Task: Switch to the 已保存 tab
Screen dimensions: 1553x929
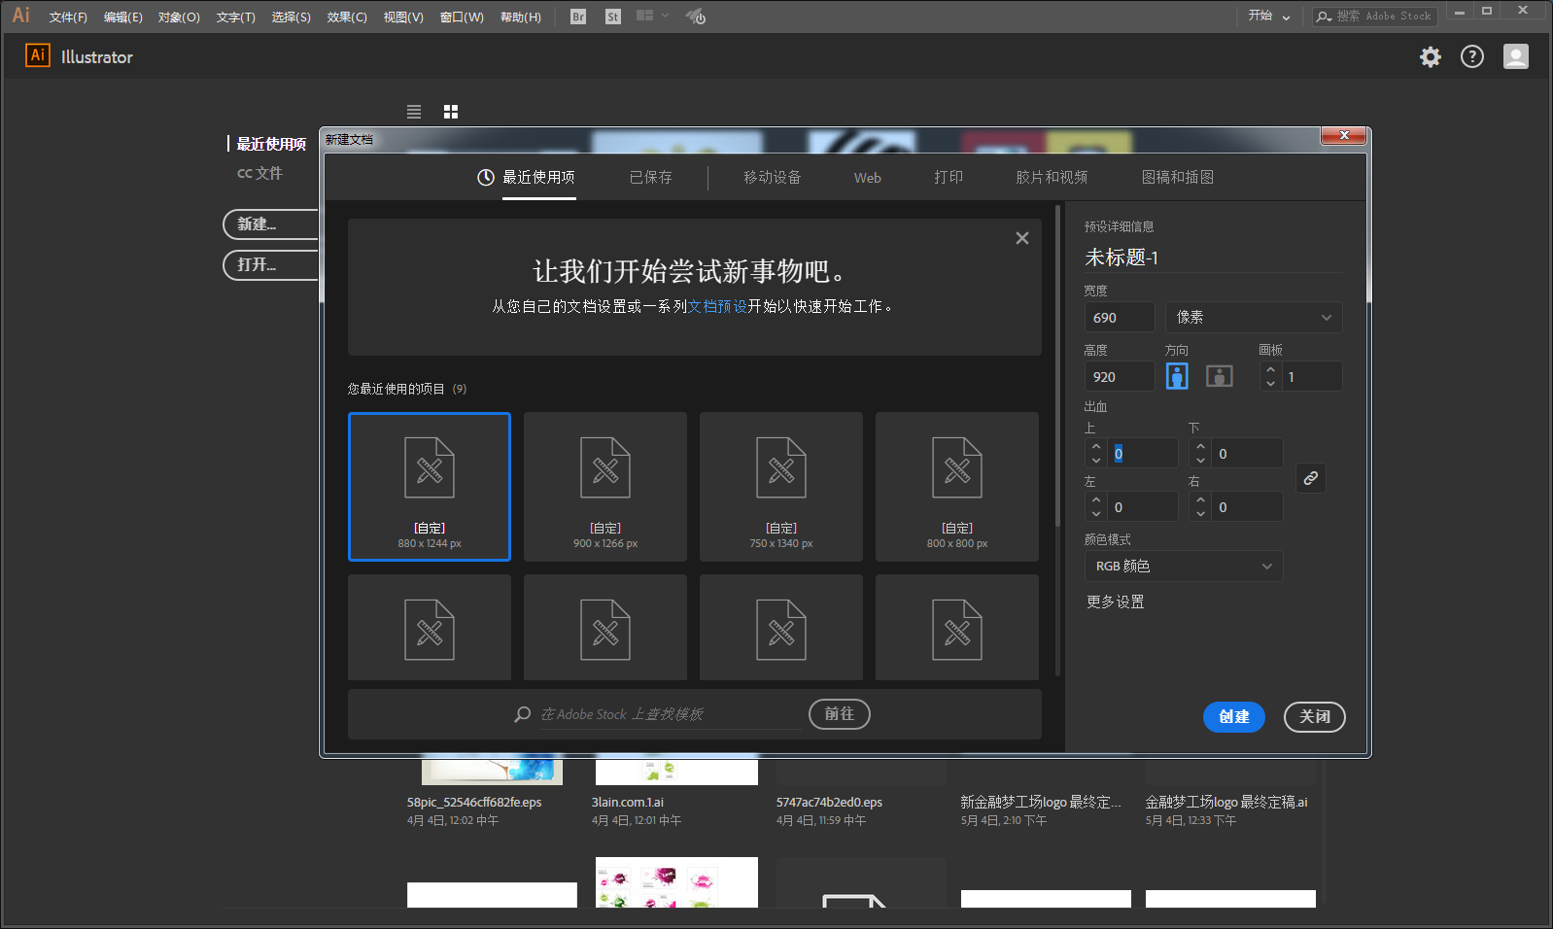Action: tap(651, 177)
